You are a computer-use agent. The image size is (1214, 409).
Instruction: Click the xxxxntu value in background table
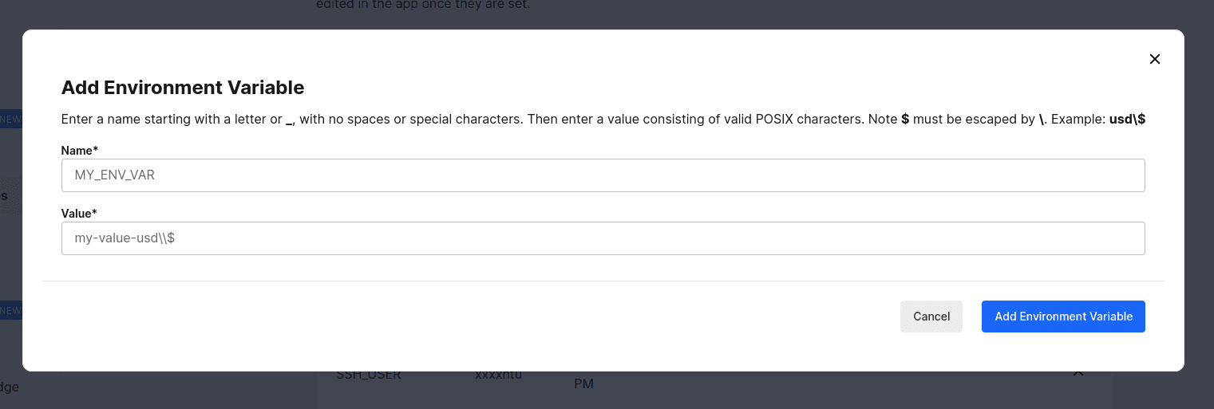point(498,374)
